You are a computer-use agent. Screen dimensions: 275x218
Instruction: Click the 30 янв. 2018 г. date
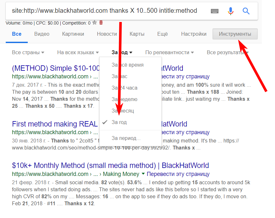(29, 141)
